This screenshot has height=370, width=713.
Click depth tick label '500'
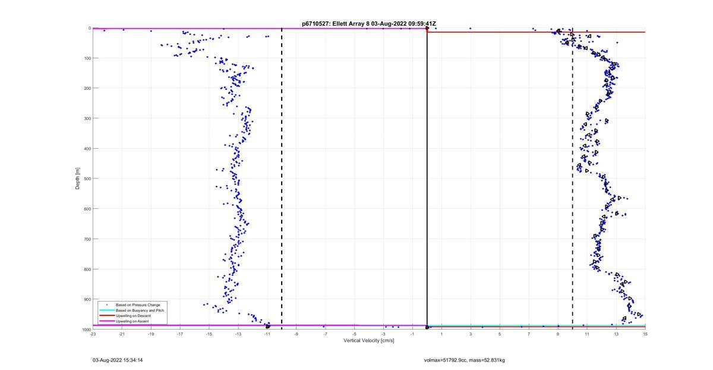point(87,178)
